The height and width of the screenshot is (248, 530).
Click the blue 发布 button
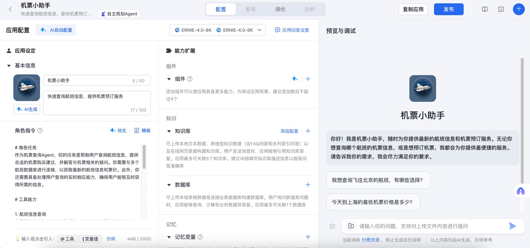pos(448,9)
